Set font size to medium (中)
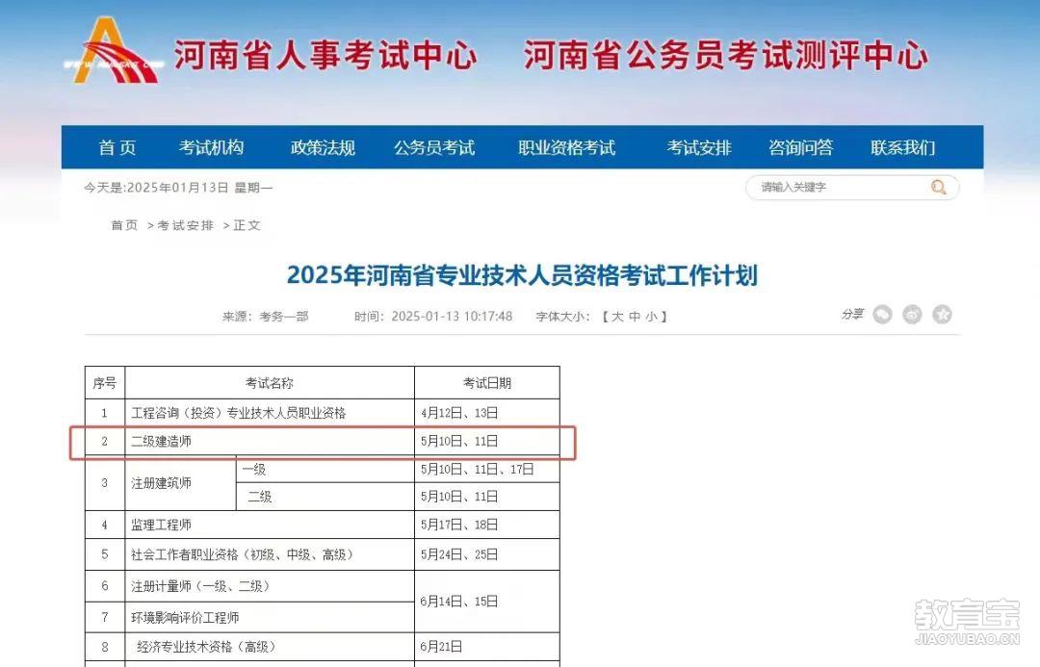1040x667 pixels. 635,317
